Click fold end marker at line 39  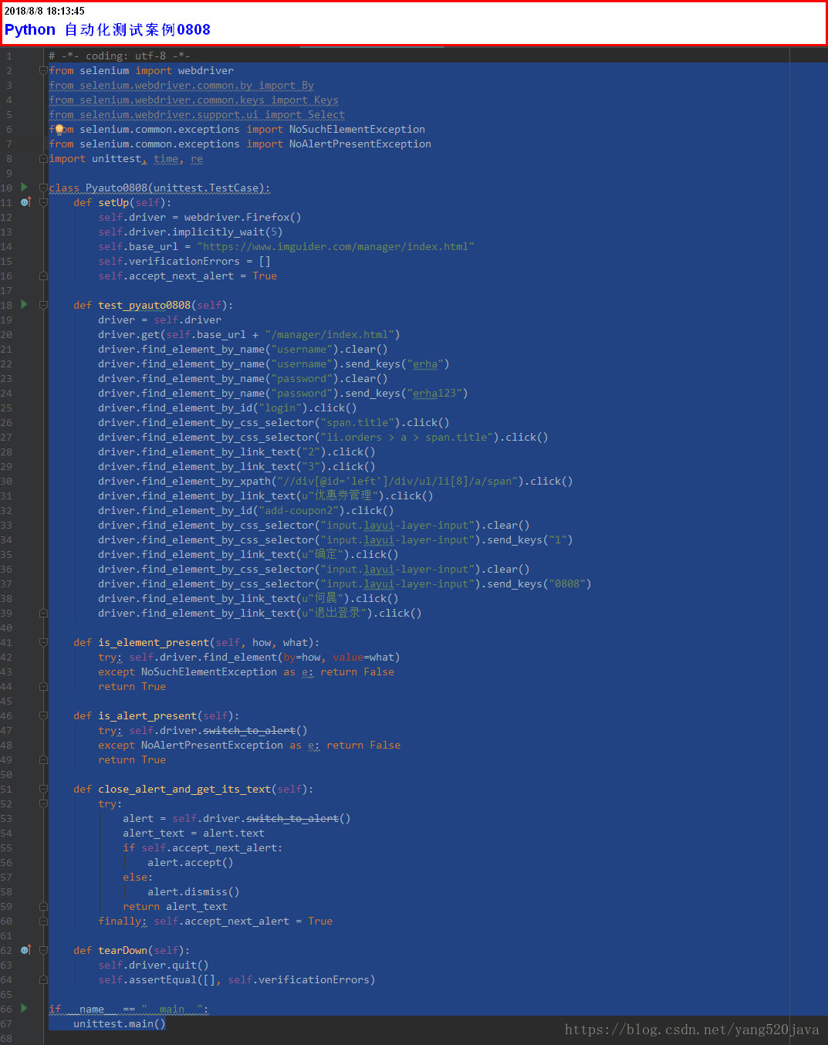pos(43,613)
